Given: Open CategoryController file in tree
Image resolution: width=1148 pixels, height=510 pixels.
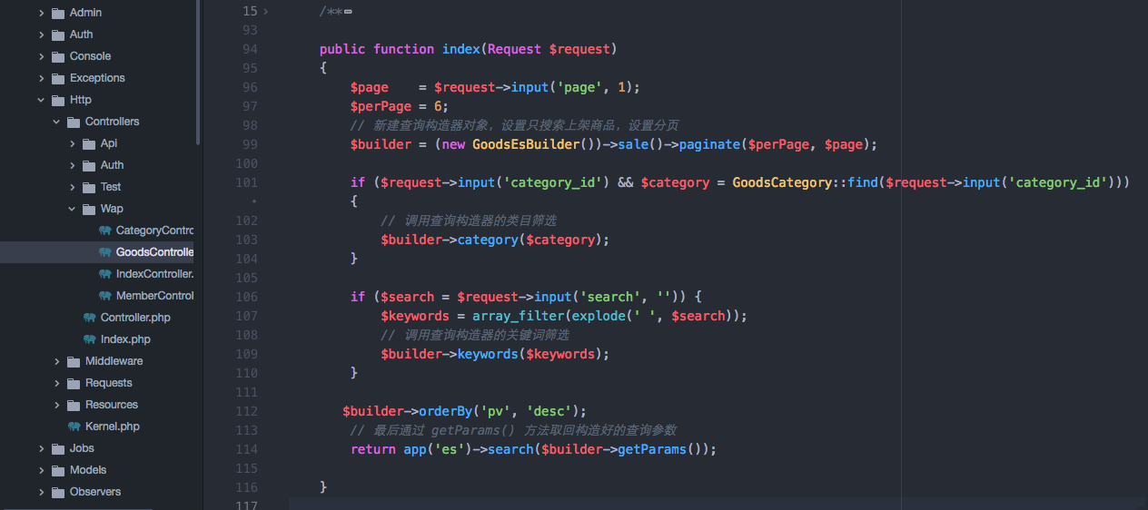Looking at the screenshot, I should (x=154, y=230).
